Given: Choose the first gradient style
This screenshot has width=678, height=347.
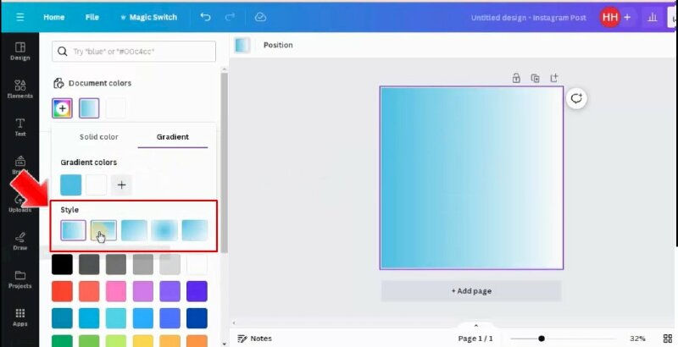Looking at the screenshot, I should [x=73, y=230].
